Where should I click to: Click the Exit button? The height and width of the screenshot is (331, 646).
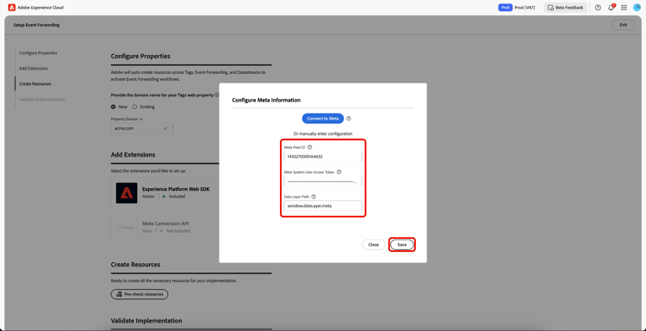coord(623,25)
